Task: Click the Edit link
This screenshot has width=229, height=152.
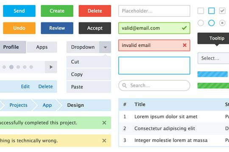Action: (25, 87)
